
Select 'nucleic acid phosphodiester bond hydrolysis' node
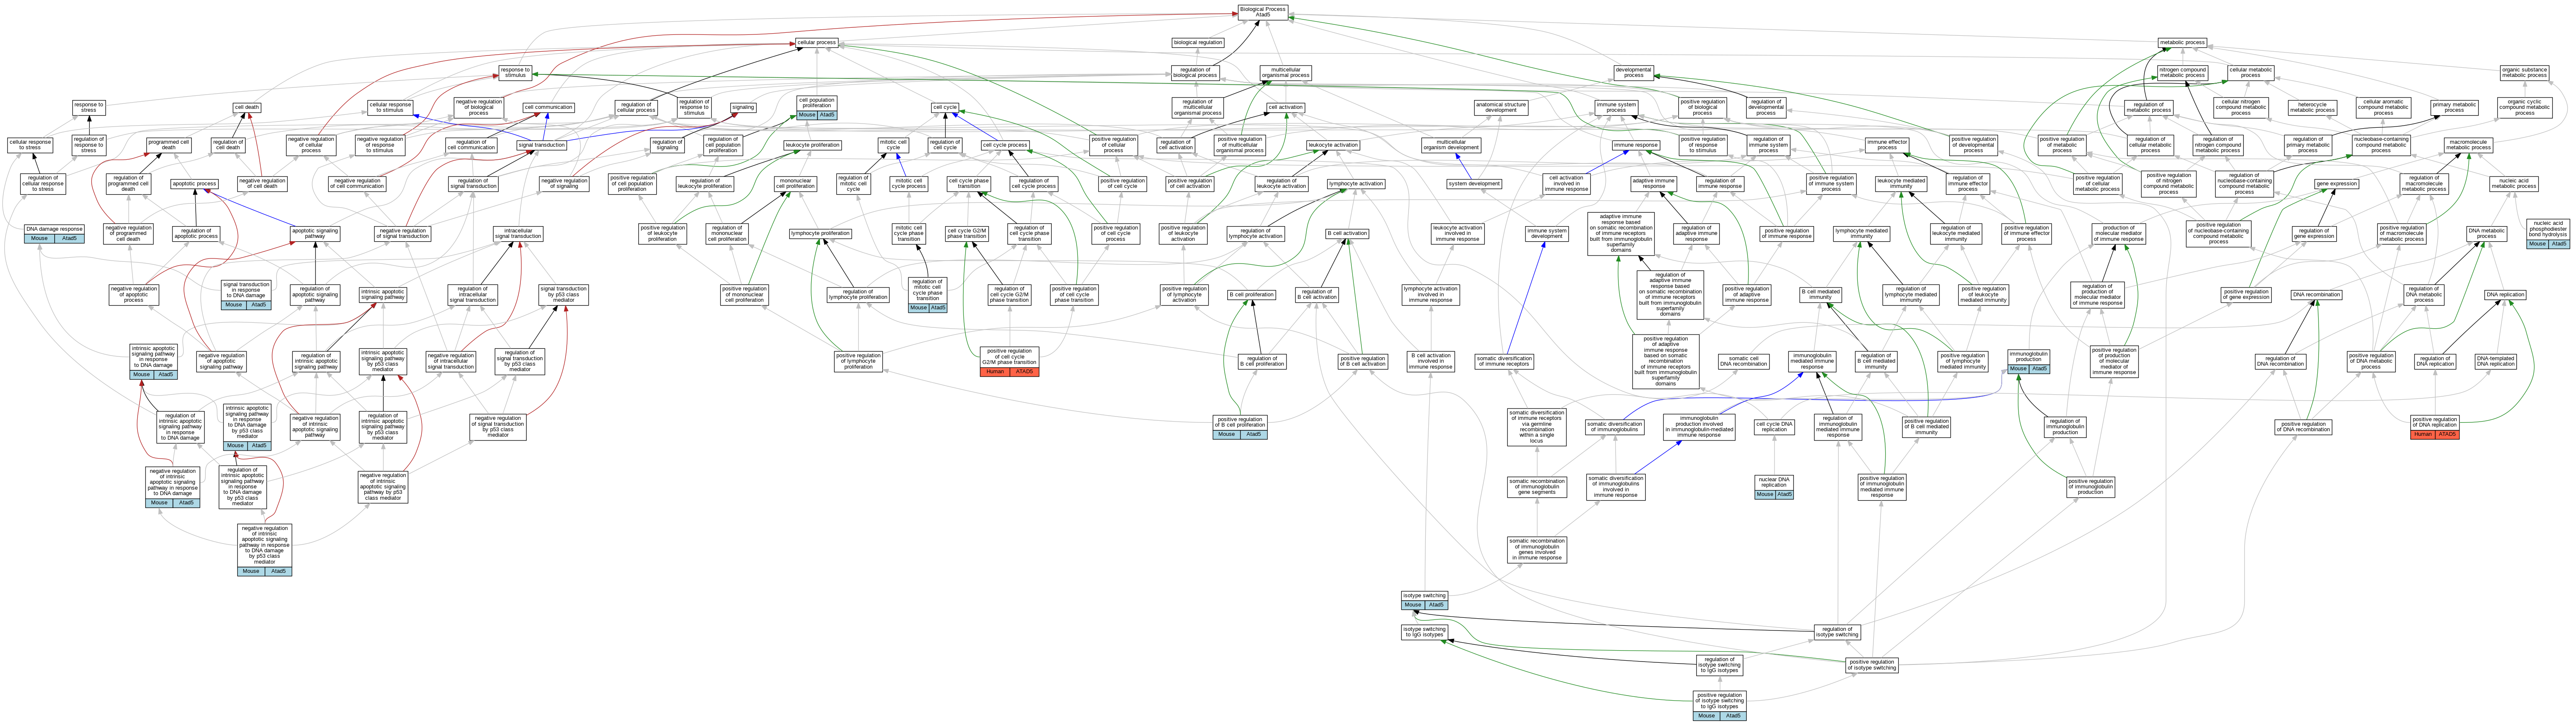coord(2548,234)
